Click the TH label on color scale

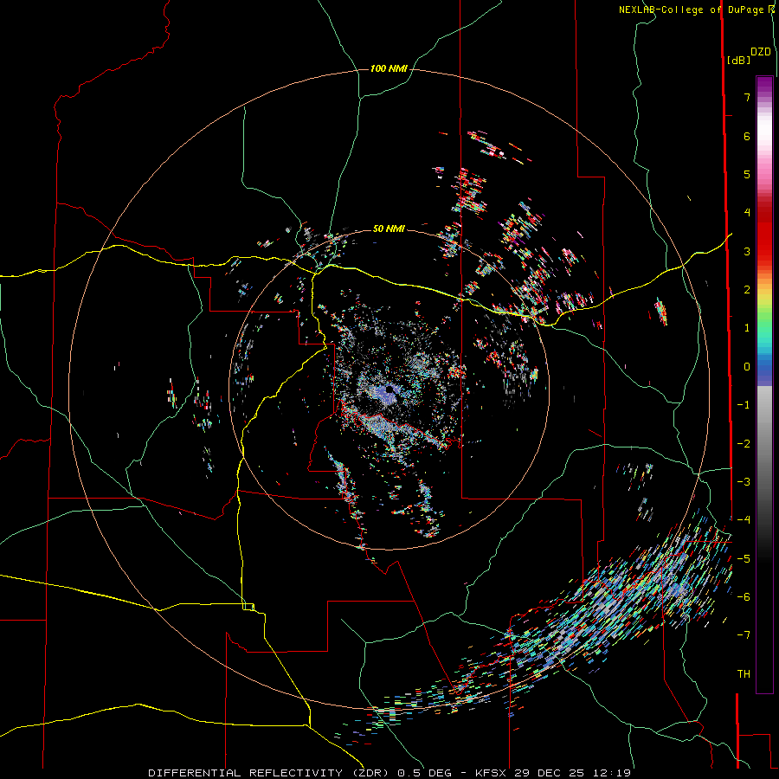tap(744, 674)
